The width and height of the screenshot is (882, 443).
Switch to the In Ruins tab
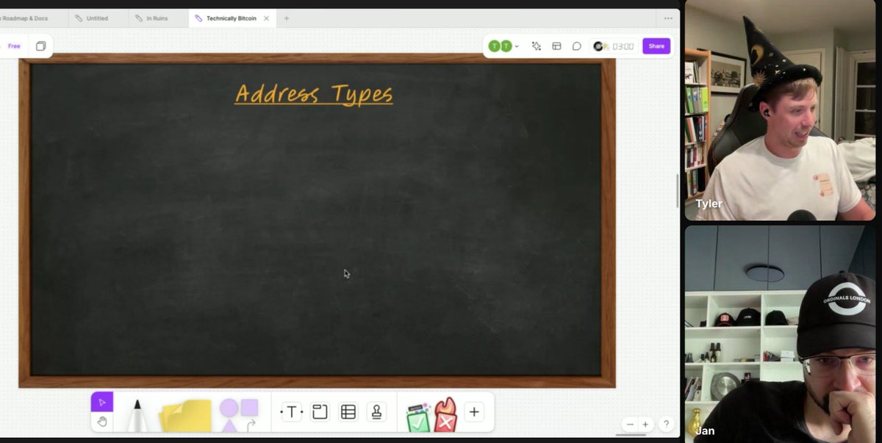point(157,18)
